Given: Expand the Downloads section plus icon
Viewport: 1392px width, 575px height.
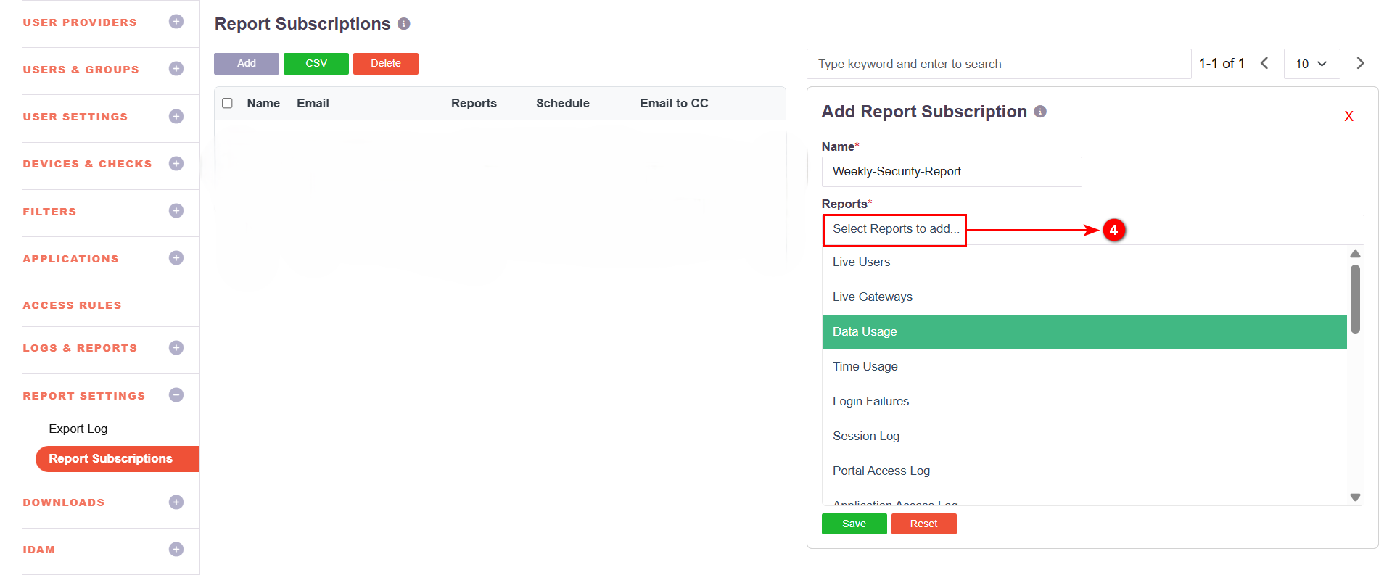Looking at the screenshot, I should point(176,502).
